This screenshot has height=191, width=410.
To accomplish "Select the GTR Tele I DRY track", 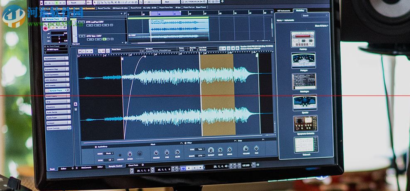I will (x=94, y=36).
